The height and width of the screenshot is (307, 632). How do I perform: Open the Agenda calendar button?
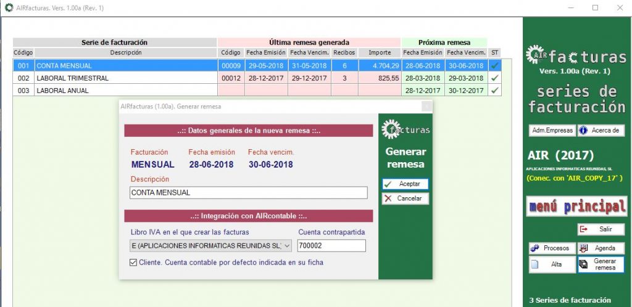[601, 248]
